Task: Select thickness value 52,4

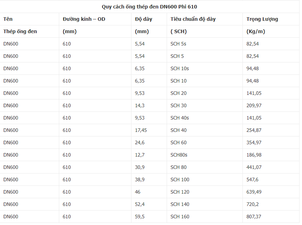Action: [x=140, y=204]
